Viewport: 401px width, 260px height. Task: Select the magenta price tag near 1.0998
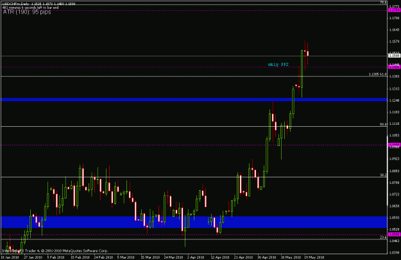coord(394,145)
